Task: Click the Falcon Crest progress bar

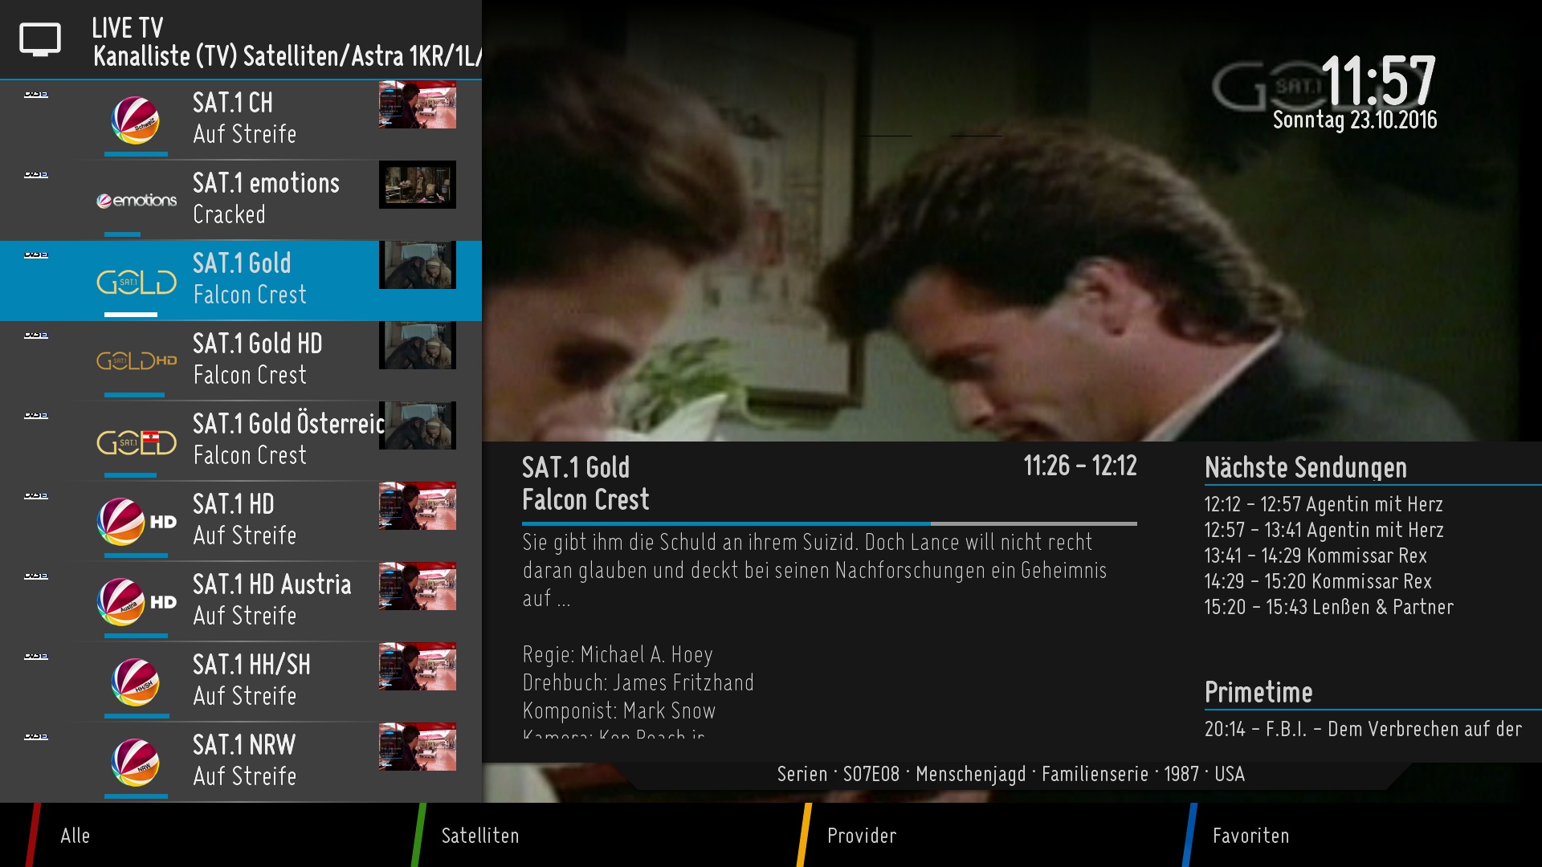Action: coord(829,523)
